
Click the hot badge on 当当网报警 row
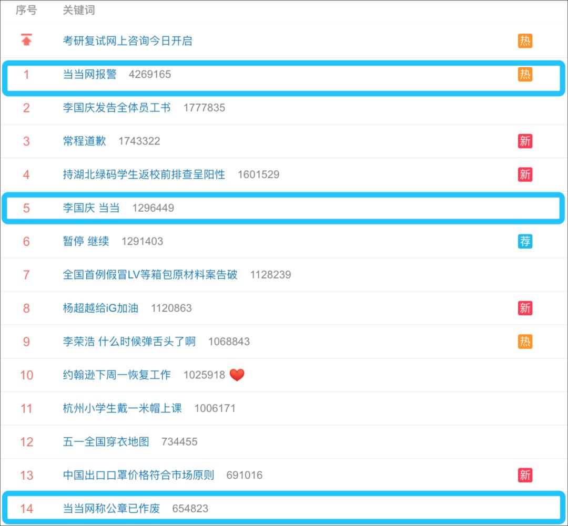[x=525, y=75]
